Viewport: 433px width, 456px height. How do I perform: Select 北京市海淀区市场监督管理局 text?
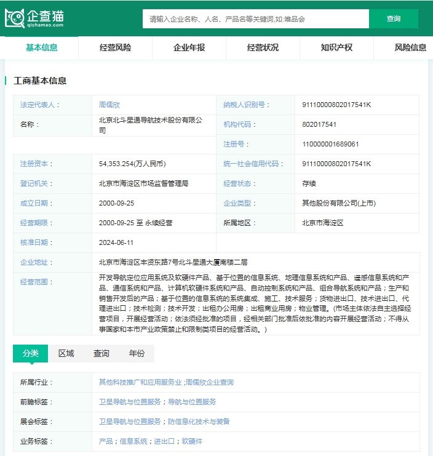143,183
